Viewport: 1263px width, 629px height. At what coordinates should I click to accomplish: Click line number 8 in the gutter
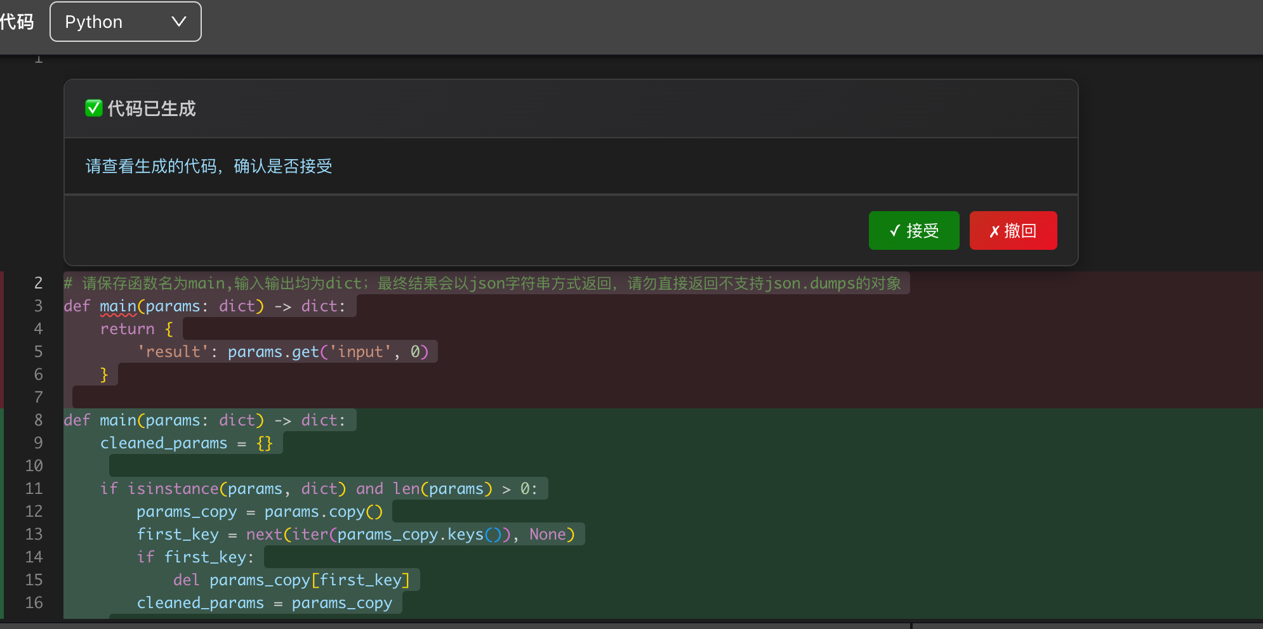coord(38,420)
